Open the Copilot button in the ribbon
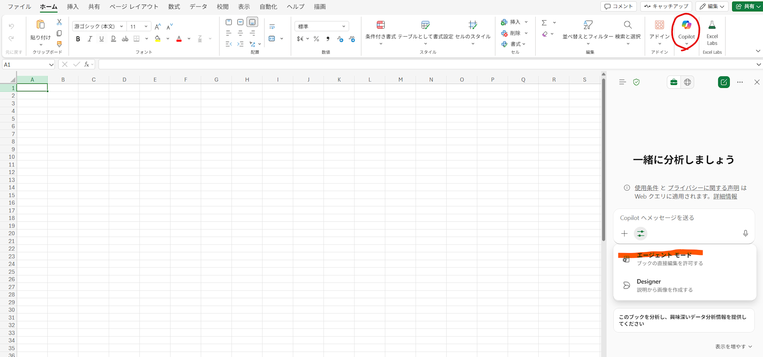Viewport: 763px width, 357px height. click(x=686, y=31)
